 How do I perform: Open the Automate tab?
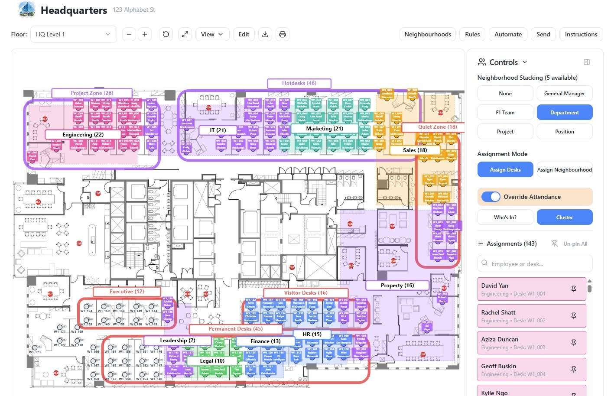(508, 34)
